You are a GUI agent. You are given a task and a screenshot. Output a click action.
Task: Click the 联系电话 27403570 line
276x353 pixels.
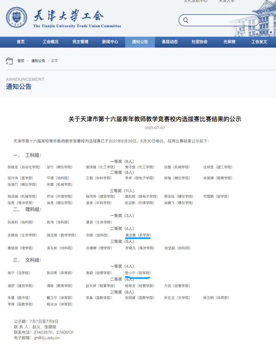(x=44, y=333)
